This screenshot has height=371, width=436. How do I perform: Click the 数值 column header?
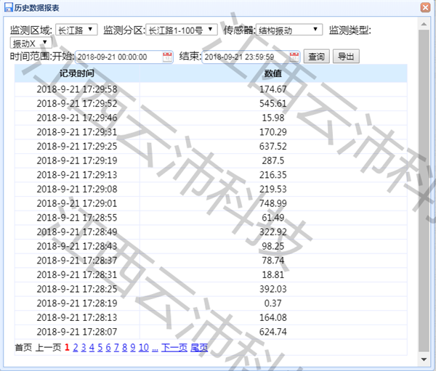coord(273,73)
